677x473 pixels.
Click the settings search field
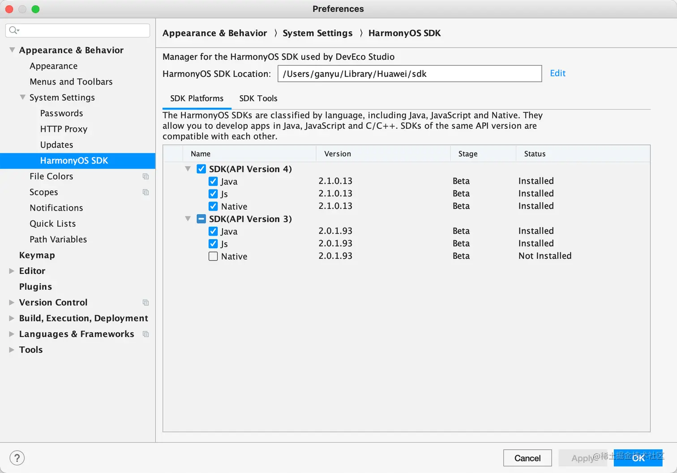[77, 30]
